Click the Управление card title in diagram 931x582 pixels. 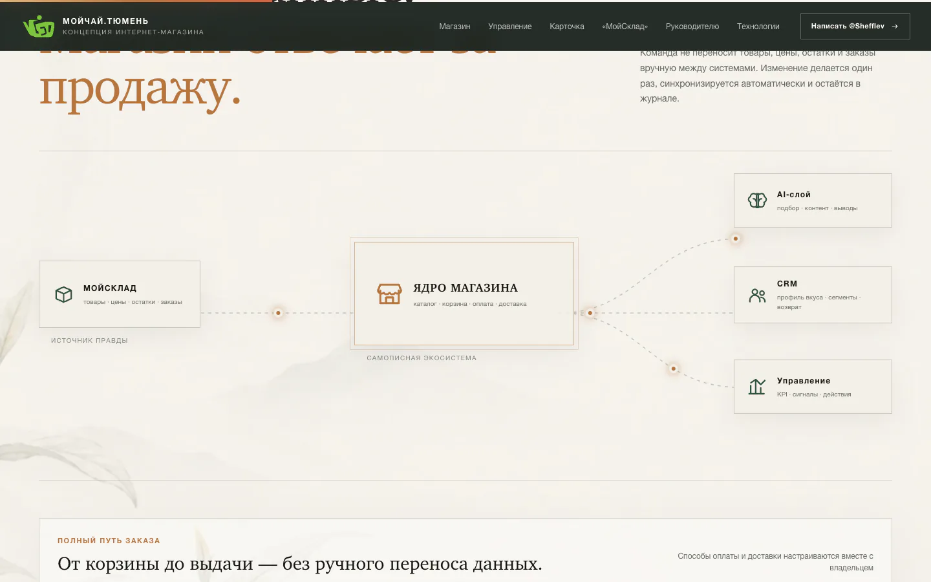click(804, 381)
